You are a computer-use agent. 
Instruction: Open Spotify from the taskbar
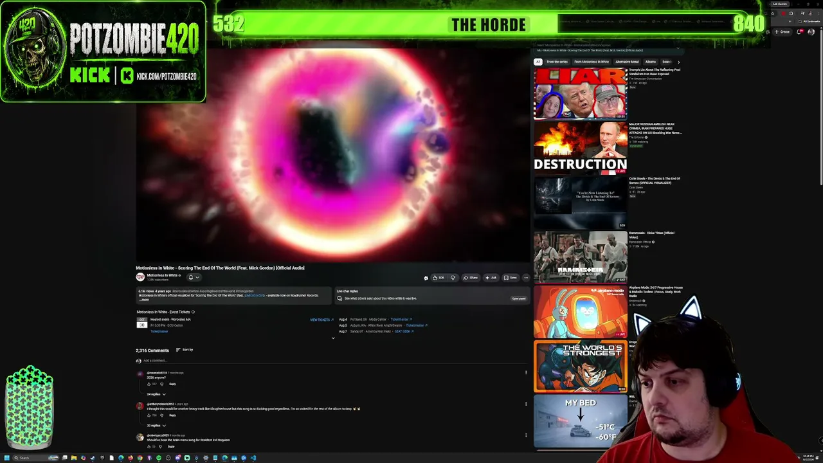(159, 458)
